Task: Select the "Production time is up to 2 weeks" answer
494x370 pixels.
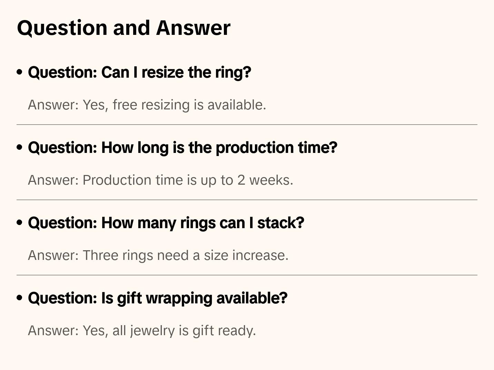Action: click(x=160, y=180)
